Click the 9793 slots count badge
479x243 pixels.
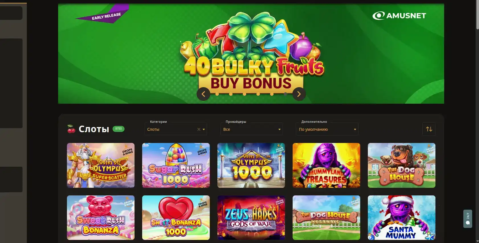point(119,129)
